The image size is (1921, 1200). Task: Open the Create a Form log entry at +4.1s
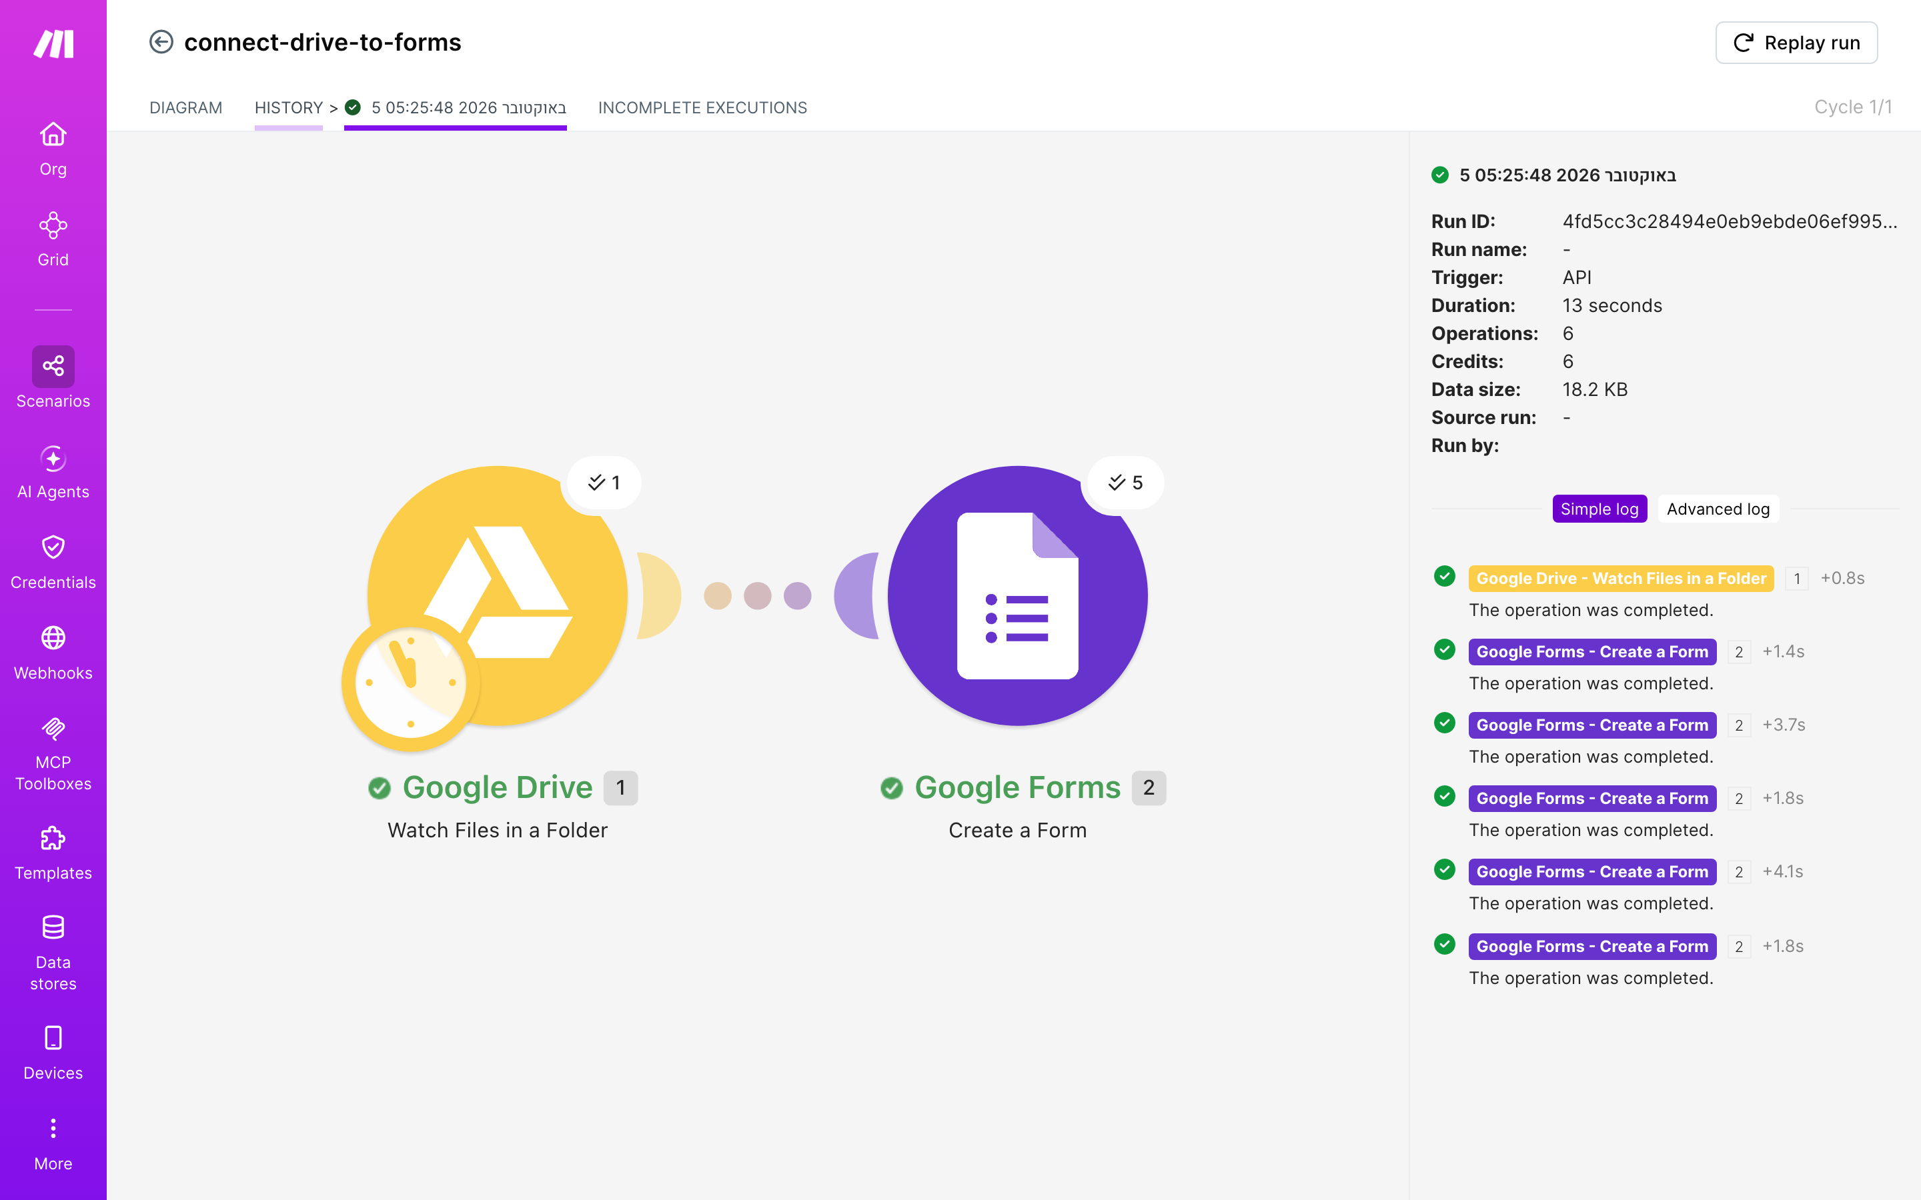1592,871
